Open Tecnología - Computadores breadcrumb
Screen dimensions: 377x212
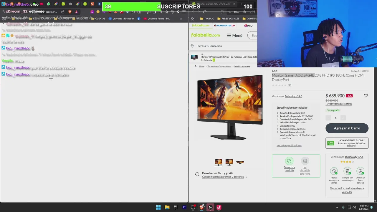click(x=219, y=66)
